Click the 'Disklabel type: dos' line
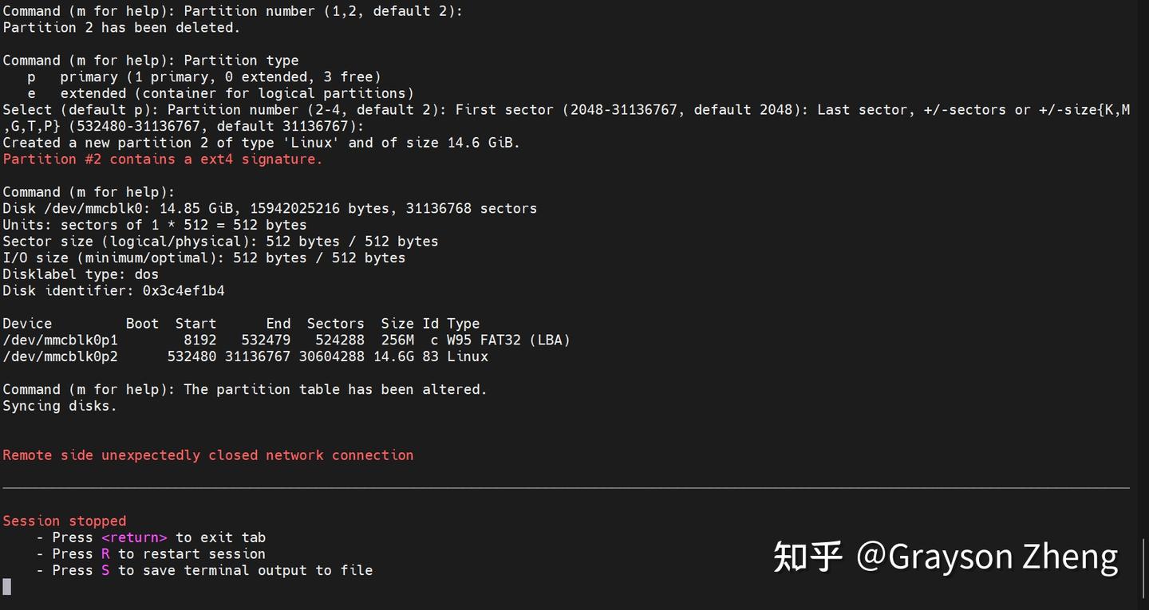1149x610 pixels. pos(81,274)
